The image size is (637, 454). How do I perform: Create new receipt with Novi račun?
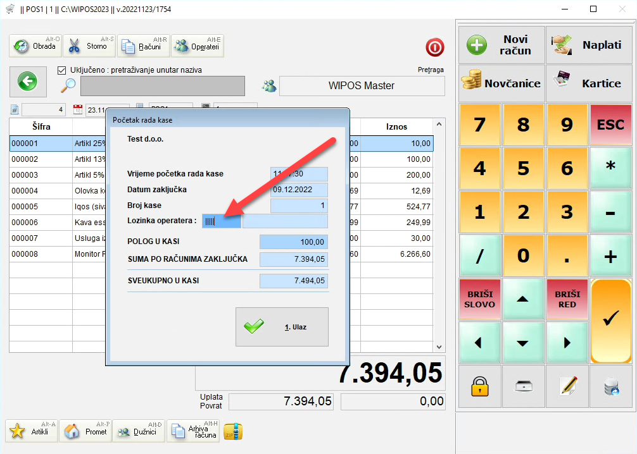pyautogui.click(x=501, y=45)
